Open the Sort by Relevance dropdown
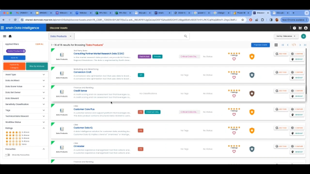The width and height of the screenshot is (310, 174). pyautogui.click(x=286, y=36)
